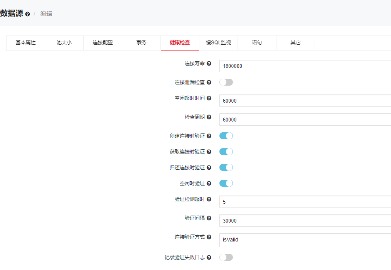Open the 连接验证方式 isValid field

305,240
